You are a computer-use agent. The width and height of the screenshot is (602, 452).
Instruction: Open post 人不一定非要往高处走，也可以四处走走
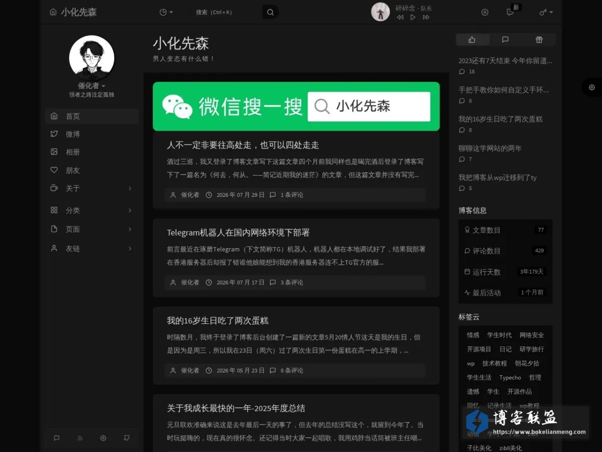243,145
